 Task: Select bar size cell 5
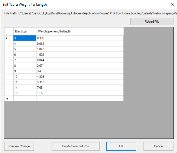coord(25,49)
